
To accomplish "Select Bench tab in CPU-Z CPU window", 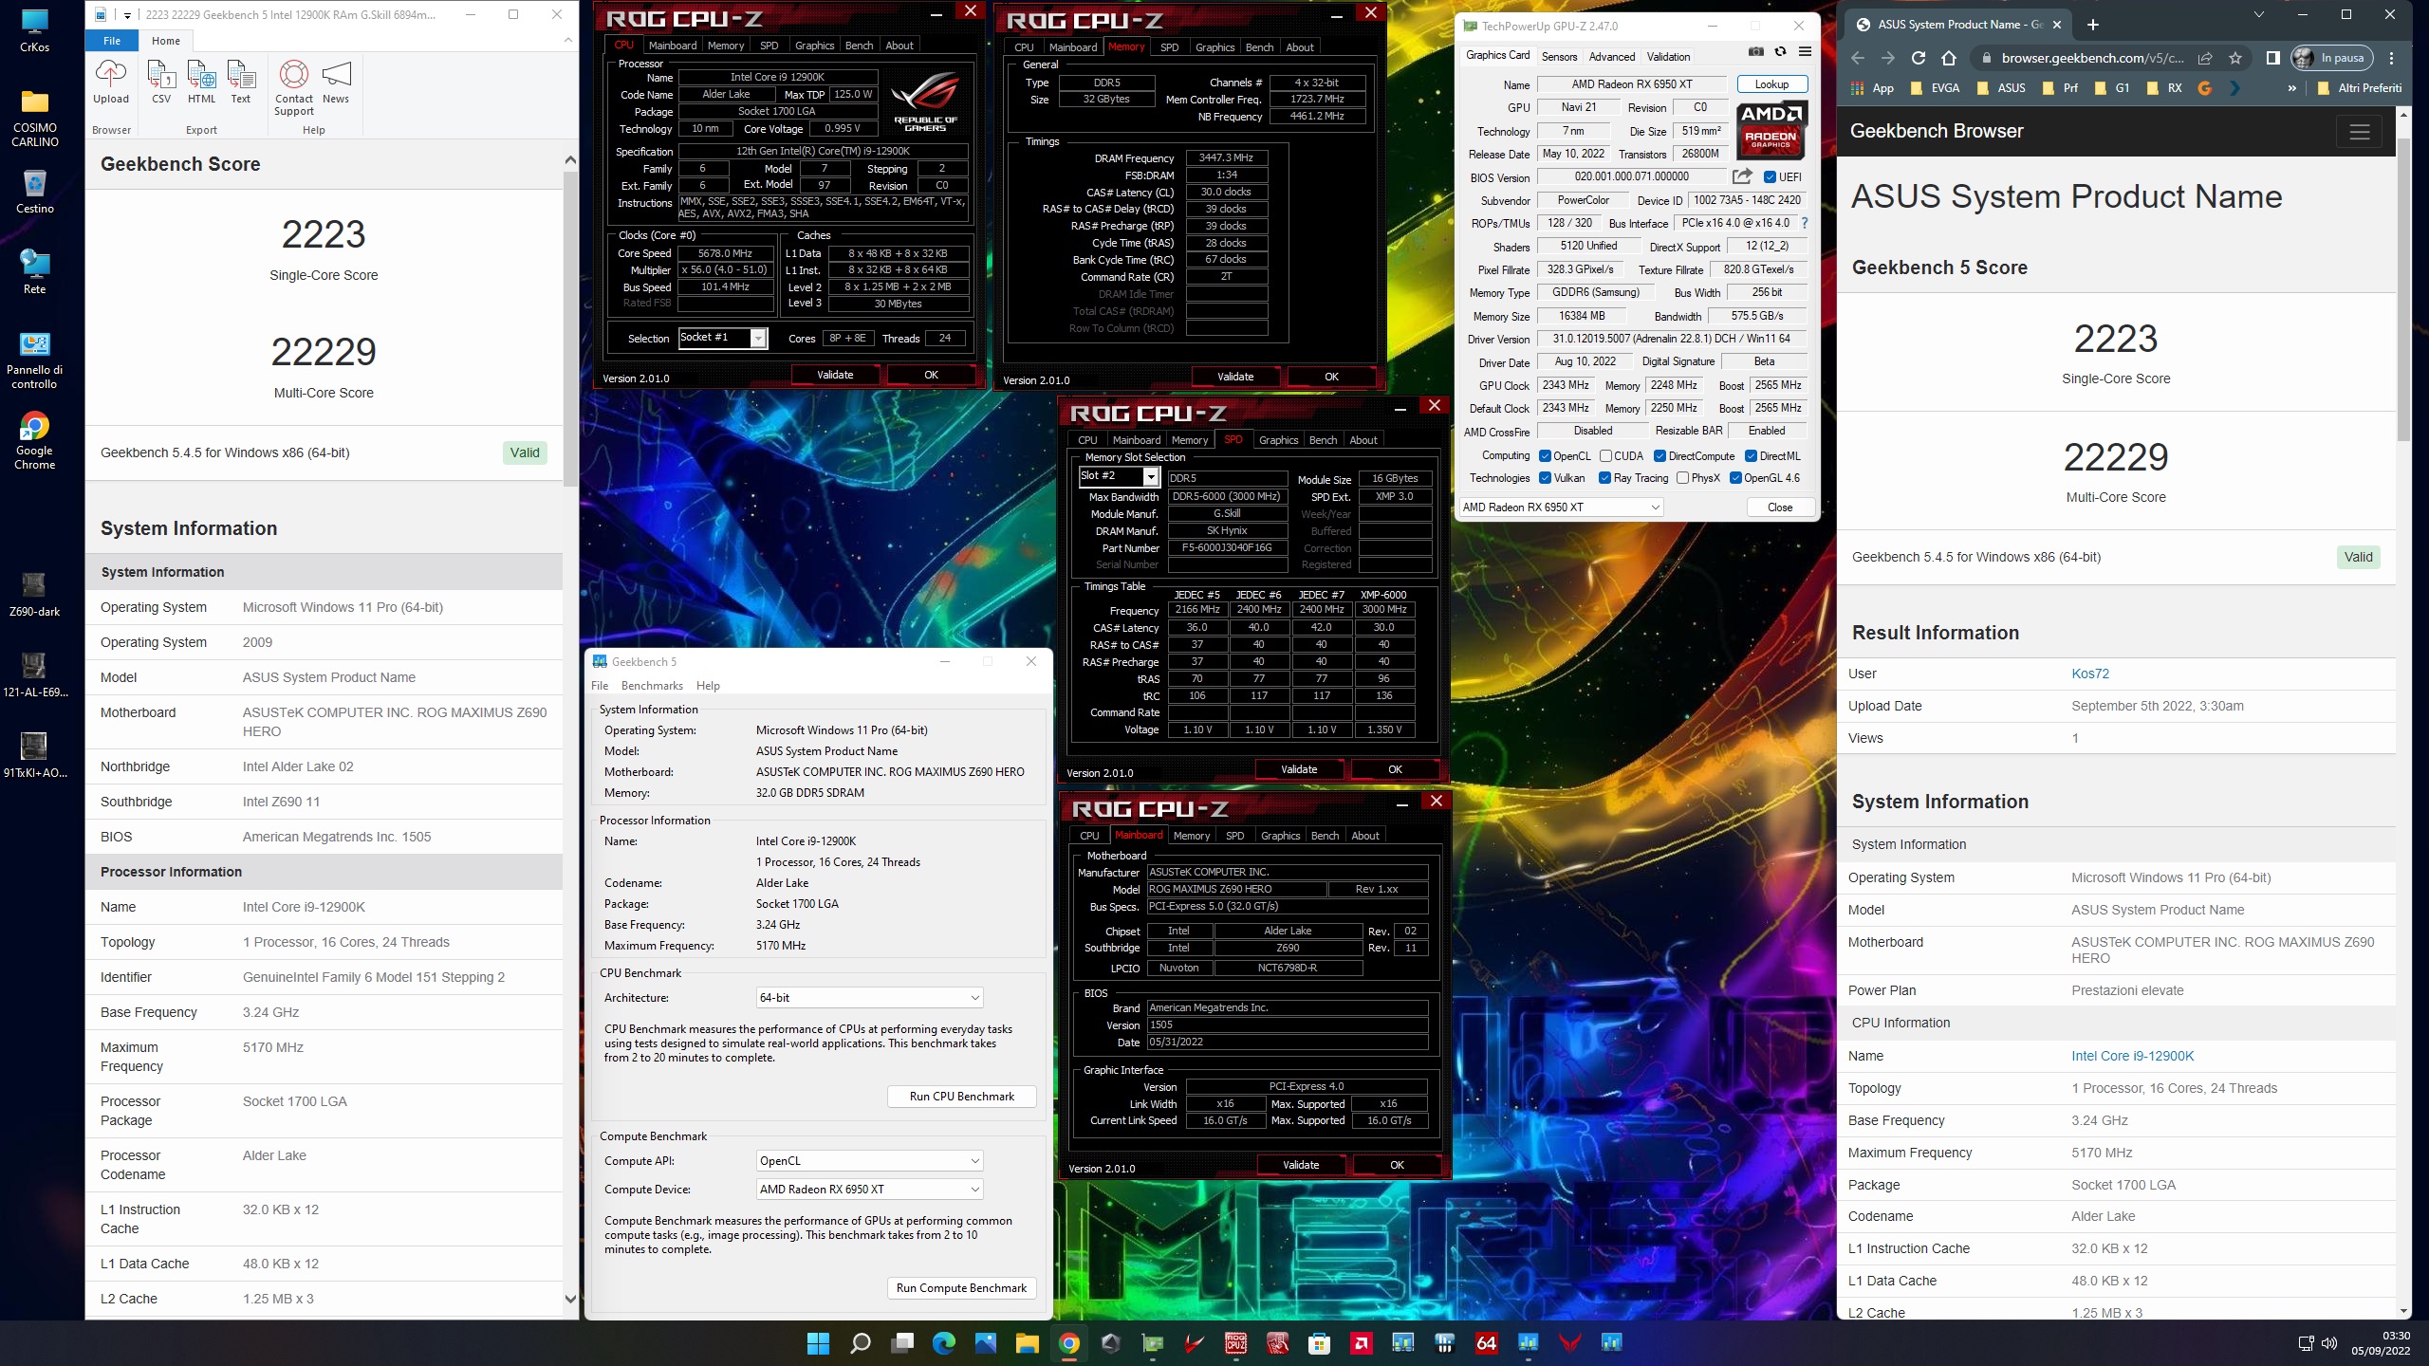I will 859,46.
